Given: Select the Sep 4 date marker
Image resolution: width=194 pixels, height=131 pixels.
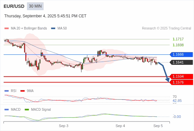Looking at the screenshot, I should 120,126.
